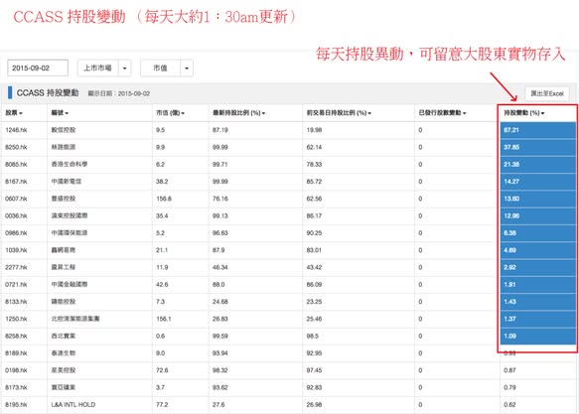Click the highlighted 12.96 change value
Viewport: 579px width, 414px height.
[x=511, y=215]
